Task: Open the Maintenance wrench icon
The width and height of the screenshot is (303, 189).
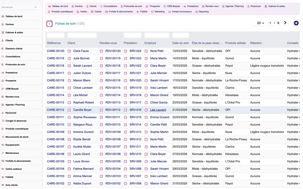Action: [3, 153]
